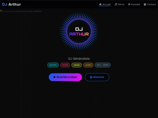Viewport: 158px width, 118px height.
Task: Click the broken image alt text 'DJ Arthur en performance'
Action: tap(21, 11)
